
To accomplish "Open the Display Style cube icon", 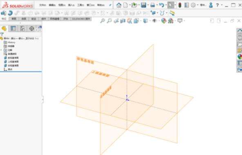I will coord(146,21).
